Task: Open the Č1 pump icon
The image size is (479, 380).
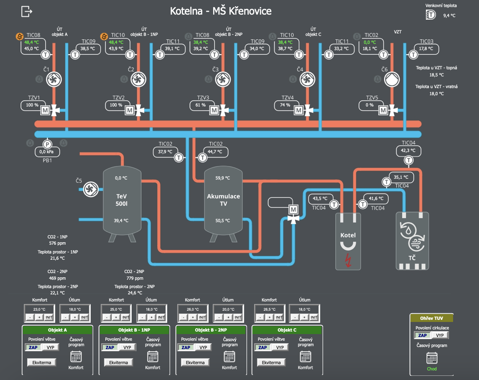Action: pyautogui.click(x=54, y=80)
